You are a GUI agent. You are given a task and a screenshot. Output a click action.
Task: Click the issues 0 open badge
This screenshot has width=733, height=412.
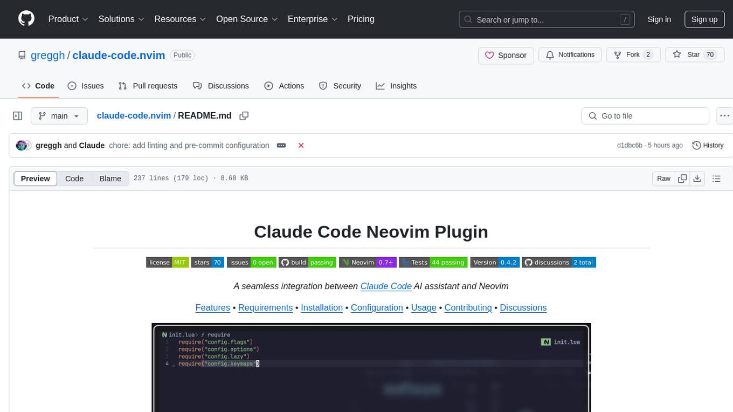251,263
